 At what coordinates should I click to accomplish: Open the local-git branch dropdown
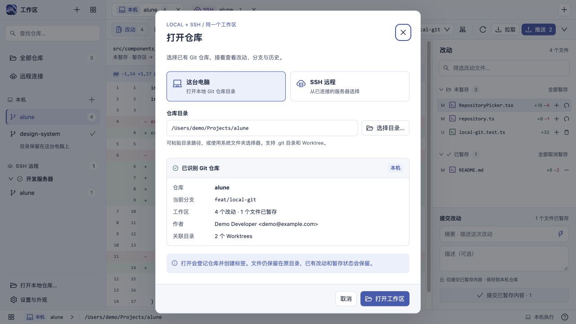pyautogui.click(x=434, y=29)
